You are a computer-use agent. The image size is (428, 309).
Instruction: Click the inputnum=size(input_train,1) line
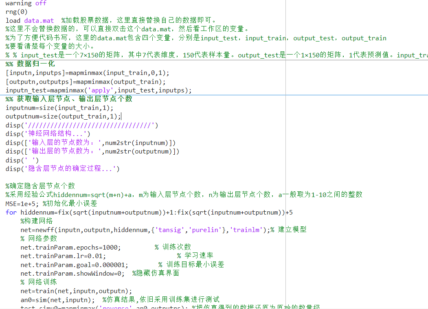tap(59, 108)
